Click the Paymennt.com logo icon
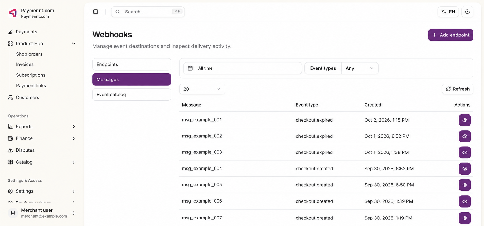The width and height of the screenshot is (484, 226). pos(13,13)
